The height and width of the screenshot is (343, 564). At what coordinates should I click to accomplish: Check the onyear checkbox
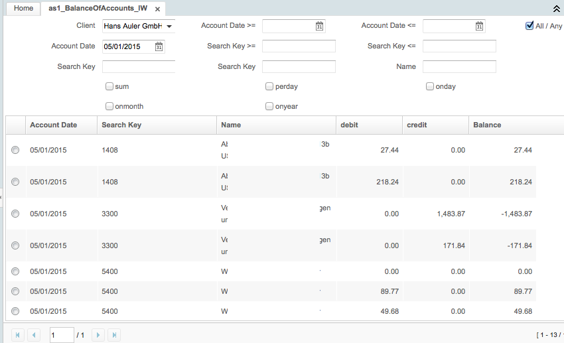click(269, 106)
